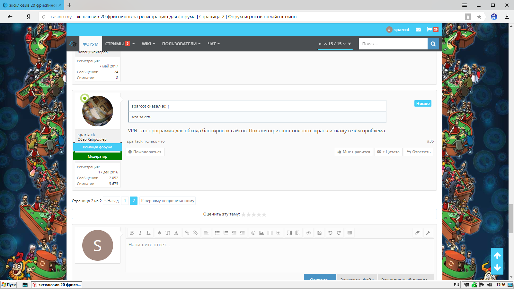
Task: Open the ЧАТ dropdown menu
Action: tap(214, 44)
